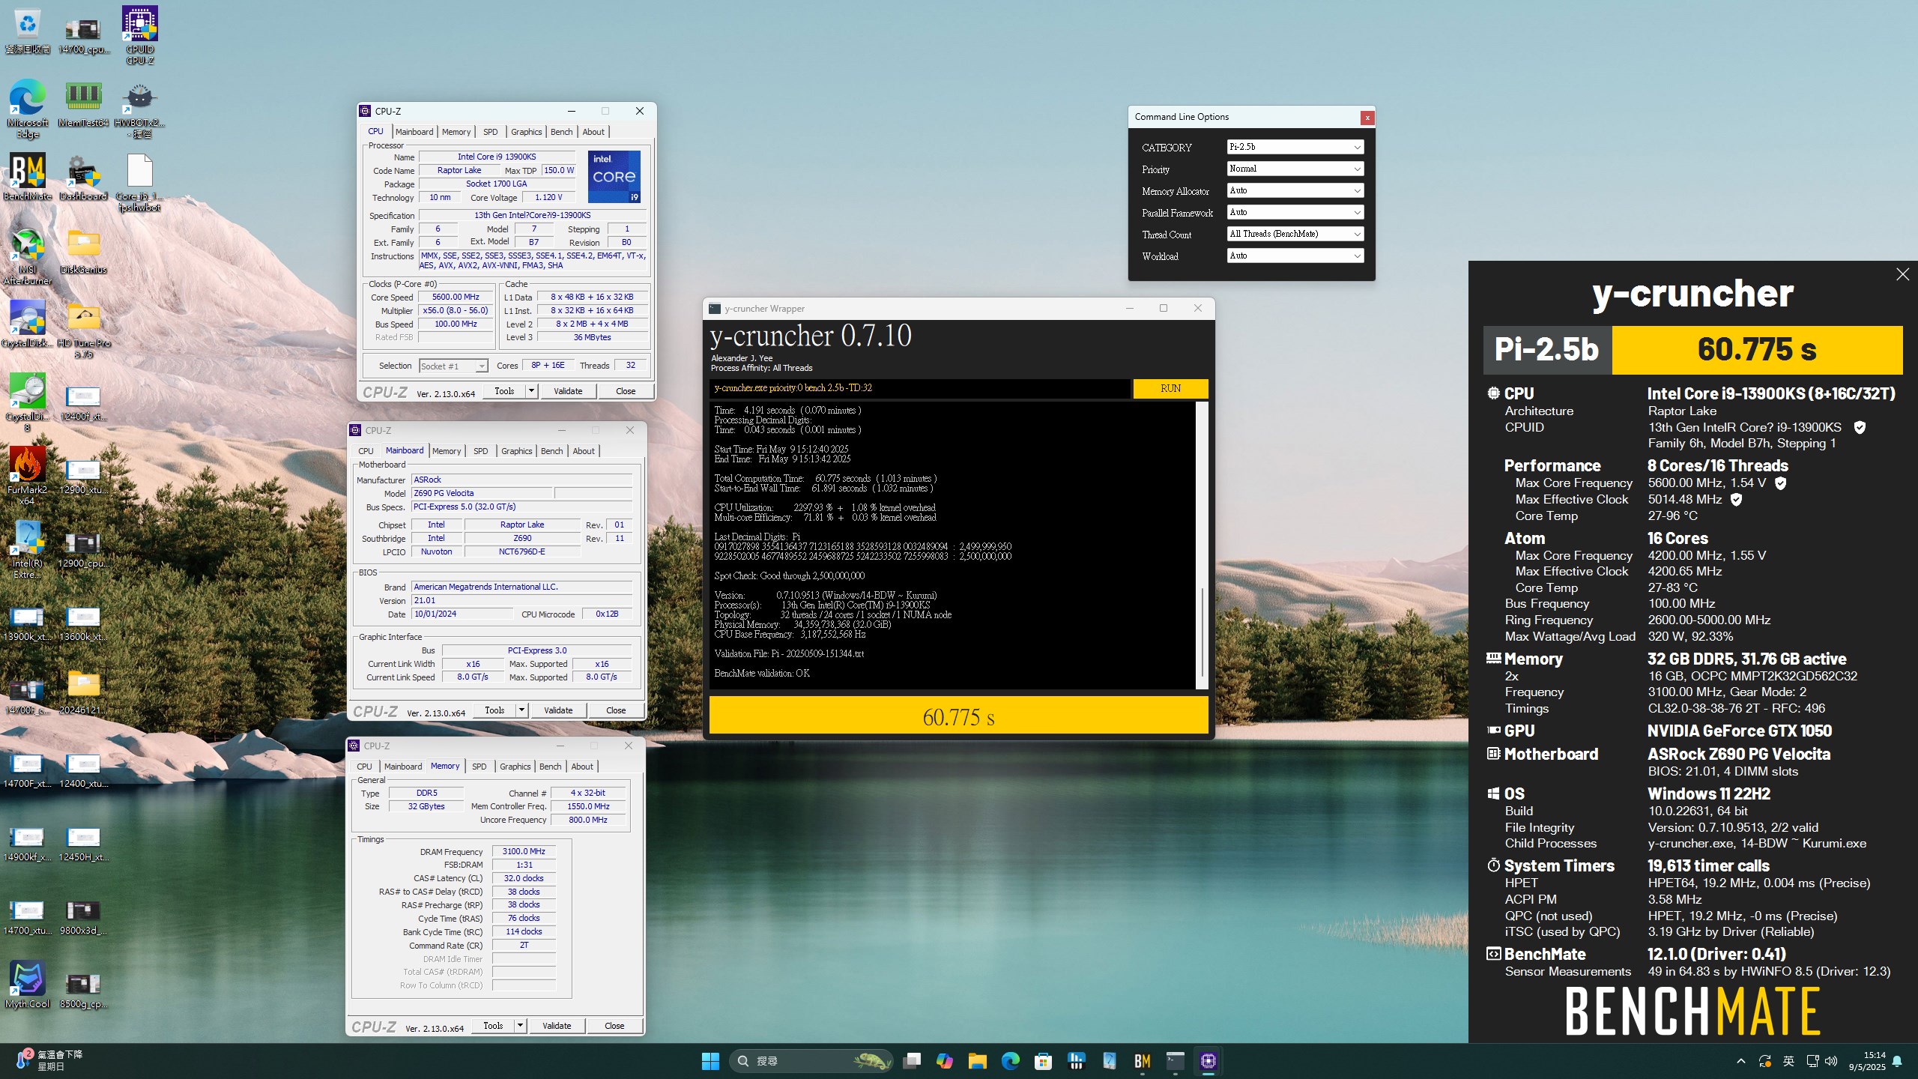1918x1079 pixels.
Task: Click the Core Speed value 5600.00 MHz
Action: click(456, 297)
